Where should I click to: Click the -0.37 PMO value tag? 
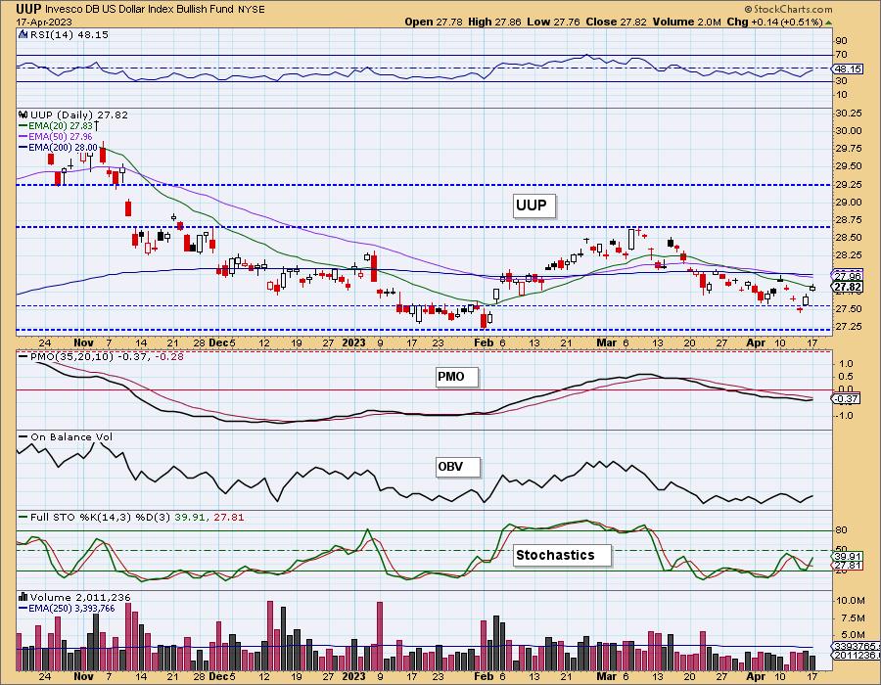point(848,398)
